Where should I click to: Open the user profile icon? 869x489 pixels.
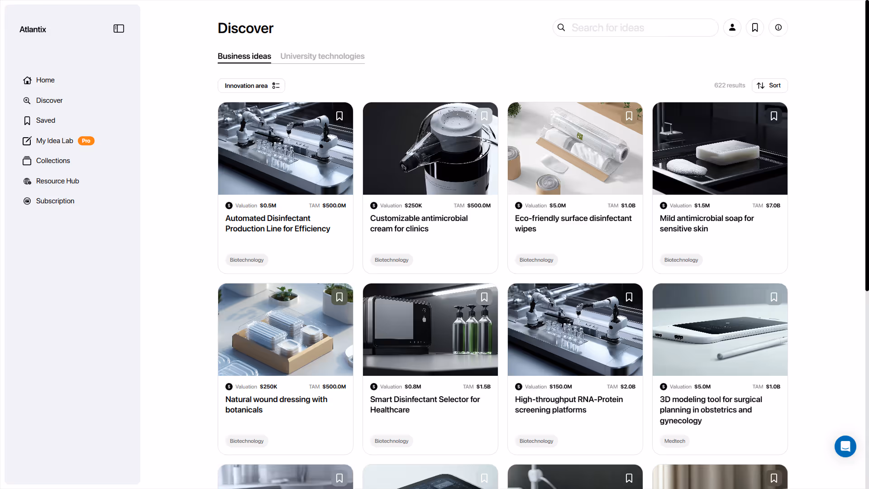732,28
